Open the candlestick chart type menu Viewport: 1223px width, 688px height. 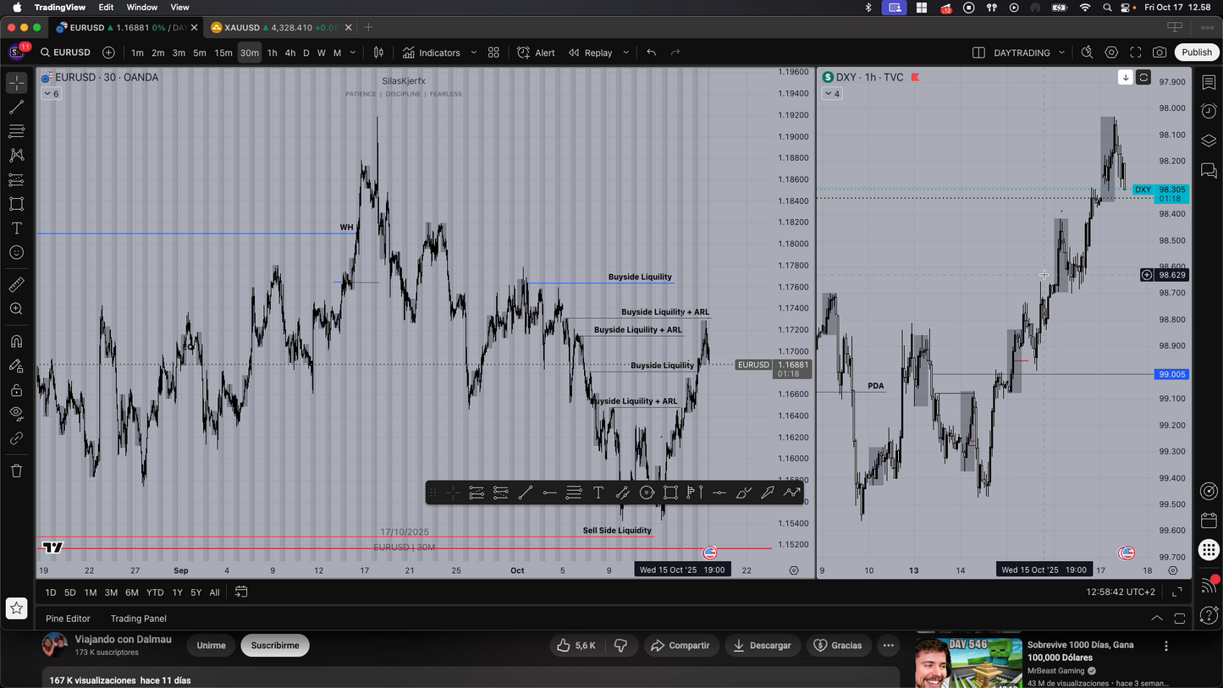pos(379,52)
